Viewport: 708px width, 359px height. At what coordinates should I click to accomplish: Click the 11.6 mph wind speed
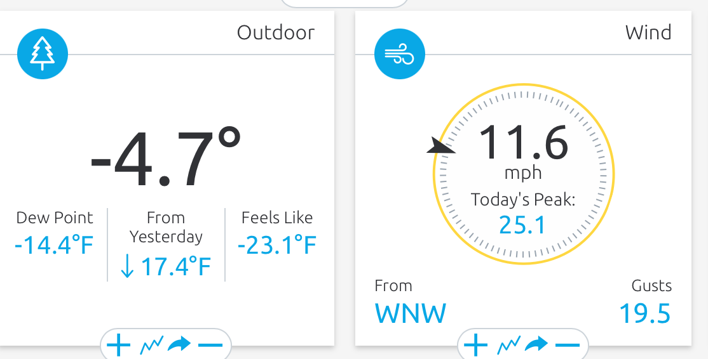click(x=523, y=143)
